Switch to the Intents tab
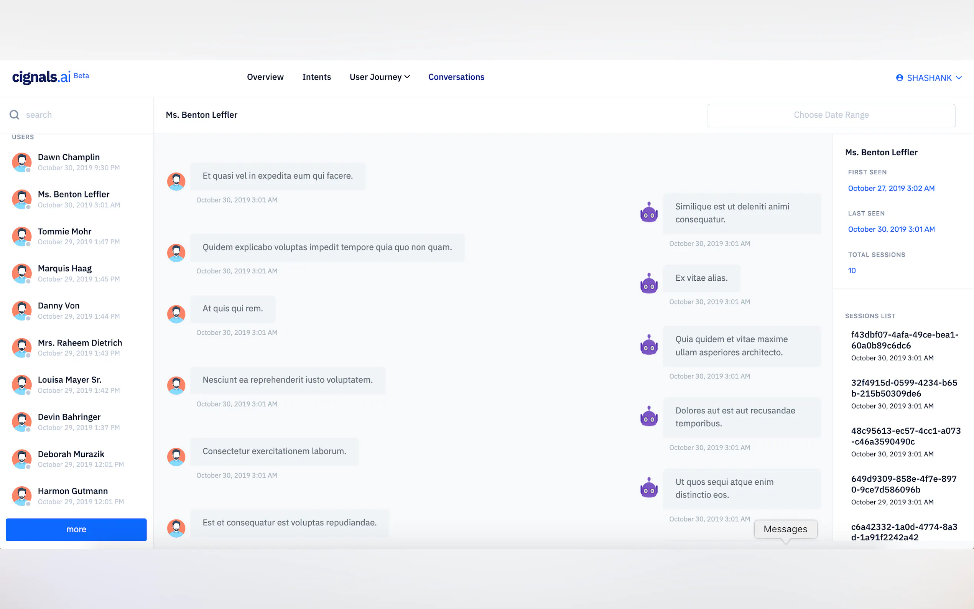 pyautogui.click(x=316, y=77)
